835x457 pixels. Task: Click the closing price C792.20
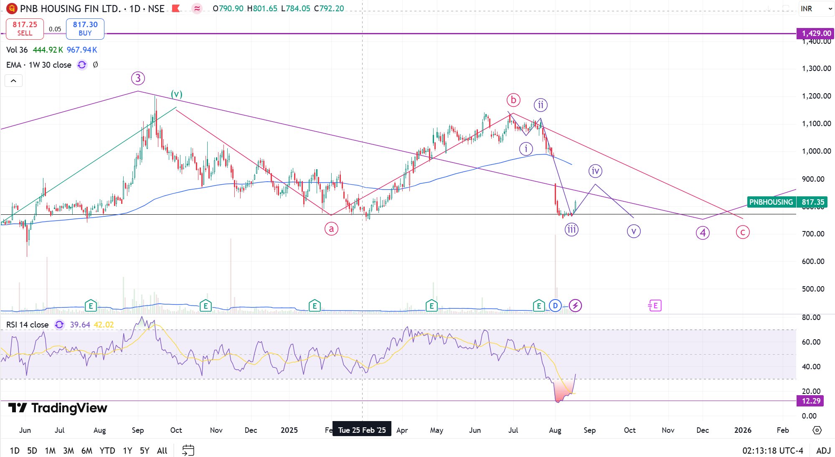tap(329, 8)
